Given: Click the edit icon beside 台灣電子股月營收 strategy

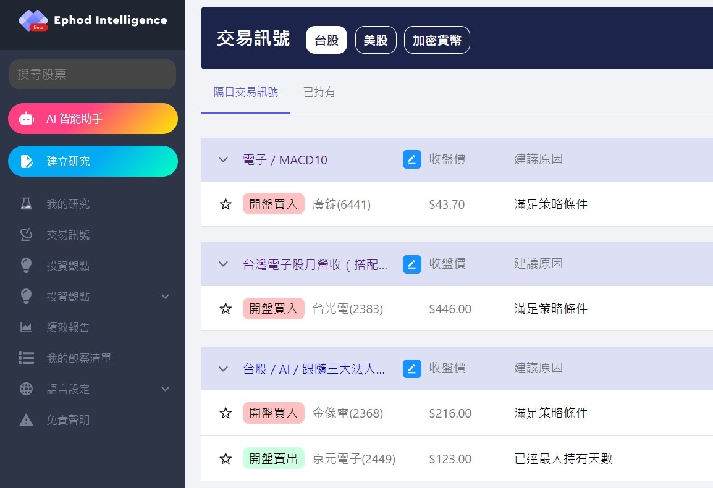Looking at the screenshot, I should [x=412, y=264].
